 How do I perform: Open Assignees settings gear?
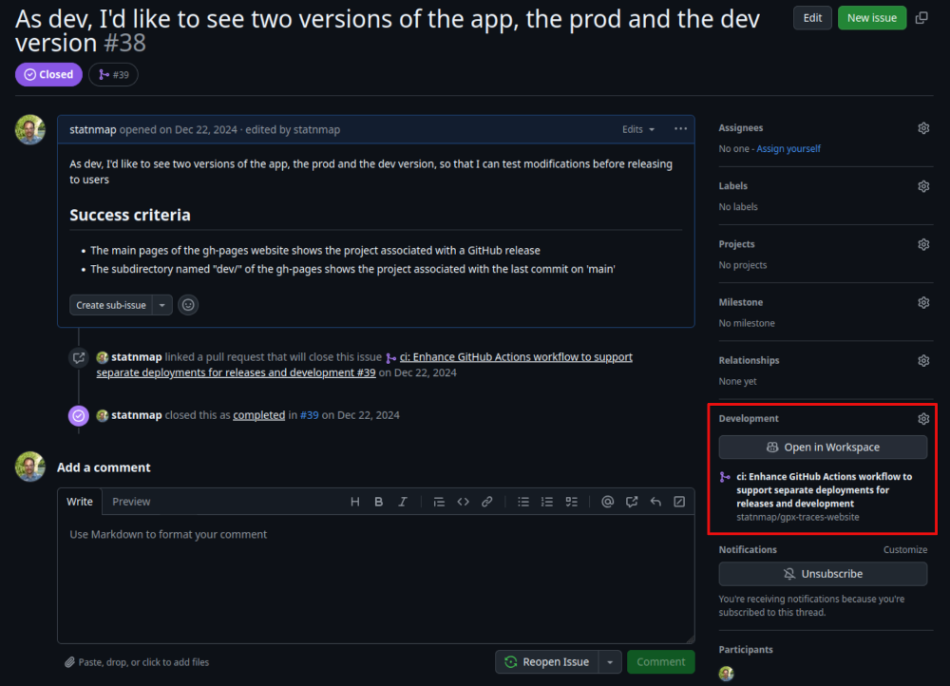(923, 128)
